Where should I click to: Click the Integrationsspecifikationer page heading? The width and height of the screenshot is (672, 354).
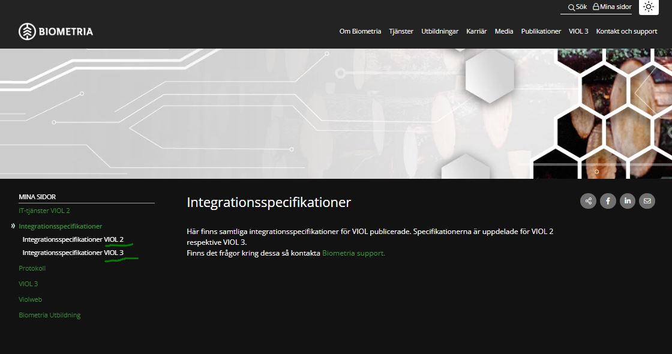(x=269, y=202)
